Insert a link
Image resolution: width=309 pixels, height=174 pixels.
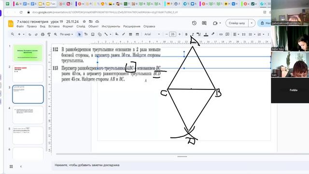point(221,34)
